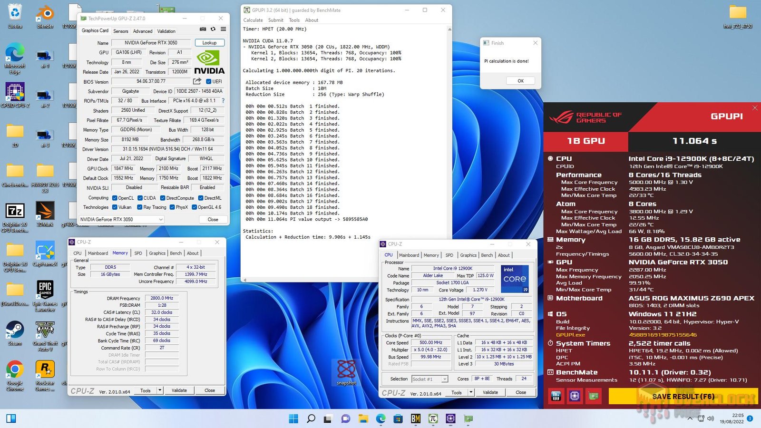This screenshot has width=761, height=428.
Task: Open the GPUPI pi taskbar icon
Action: [433, 418]
